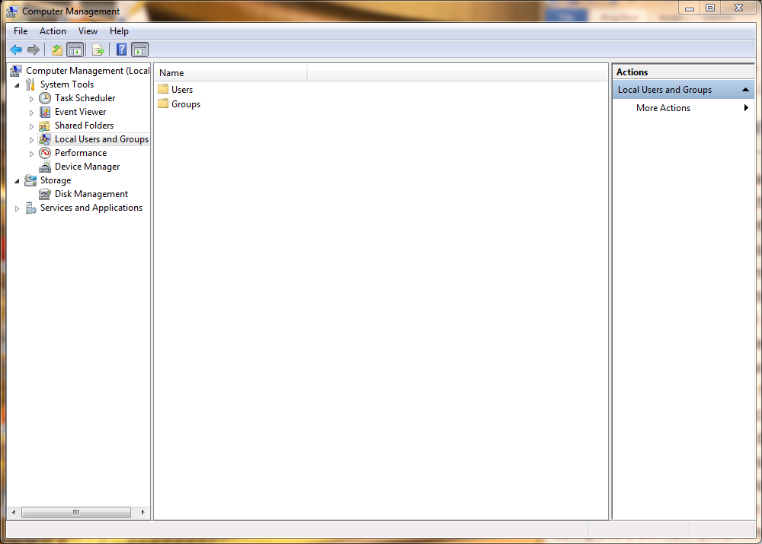Maximize the Computer Management window
Viewport: 762px width, 544px height.
coord(710,8)
